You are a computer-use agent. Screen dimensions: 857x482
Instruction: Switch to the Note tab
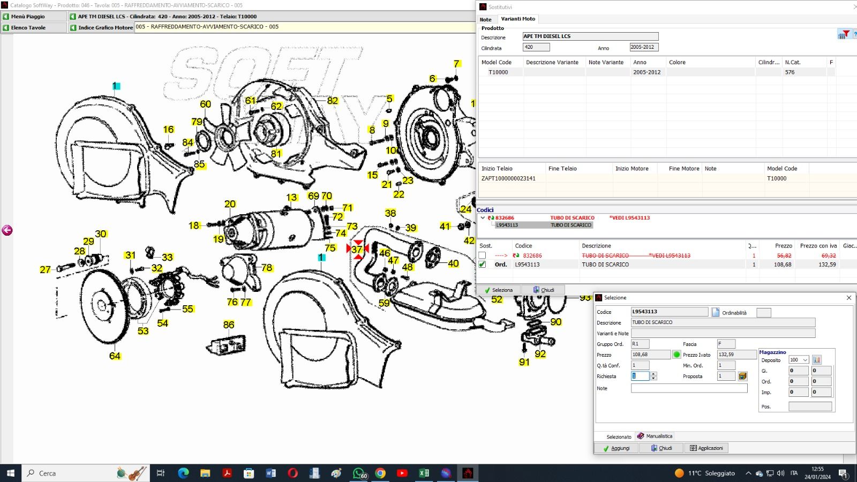485,19
